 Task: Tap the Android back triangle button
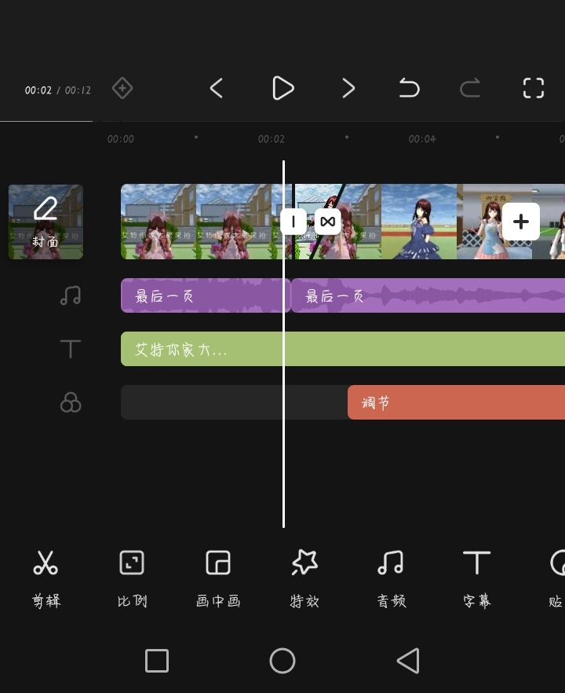[x=407, y=661]
